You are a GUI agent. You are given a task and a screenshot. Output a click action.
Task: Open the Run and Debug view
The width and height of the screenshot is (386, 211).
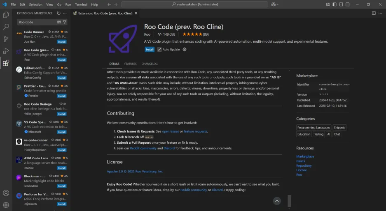point(6,51)
